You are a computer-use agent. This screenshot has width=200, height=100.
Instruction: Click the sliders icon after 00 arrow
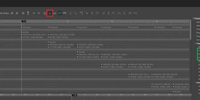(x=65, y=13)
